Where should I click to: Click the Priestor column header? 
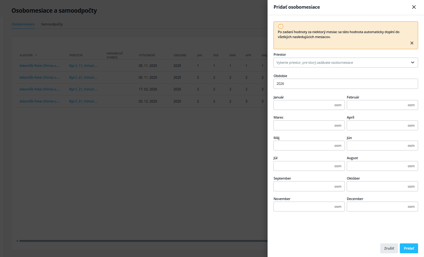coord(76,55)
